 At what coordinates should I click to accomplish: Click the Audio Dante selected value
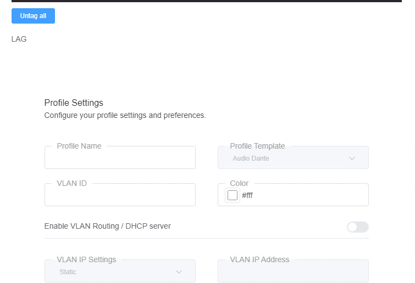pyautogui.click(x=251, y=159)
